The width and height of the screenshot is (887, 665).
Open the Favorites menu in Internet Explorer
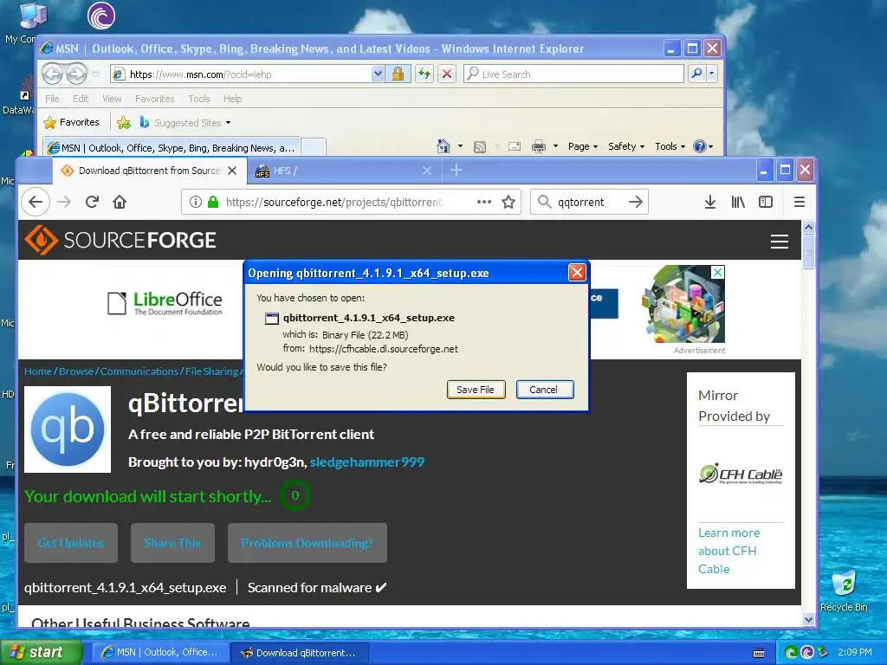click(154, 99)
